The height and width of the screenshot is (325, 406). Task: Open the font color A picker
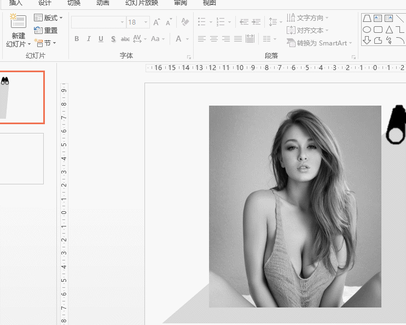178,39
